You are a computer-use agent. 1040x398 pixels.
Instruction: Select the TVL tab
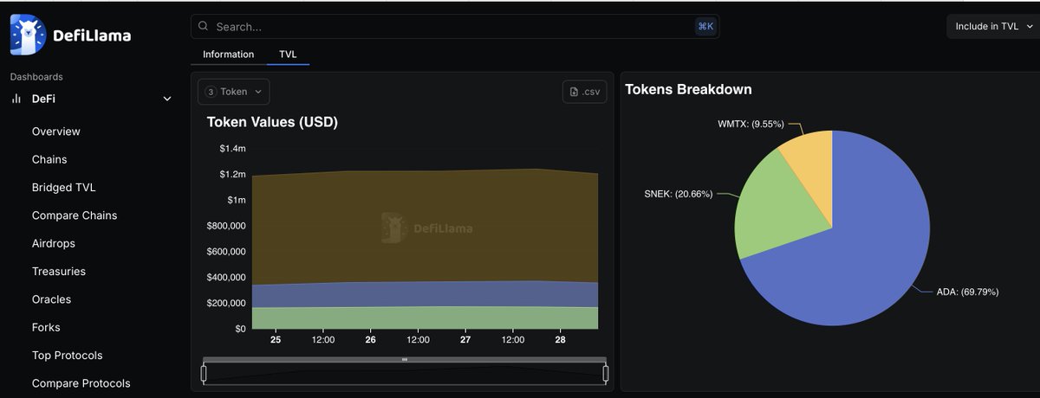coord(288,55)
